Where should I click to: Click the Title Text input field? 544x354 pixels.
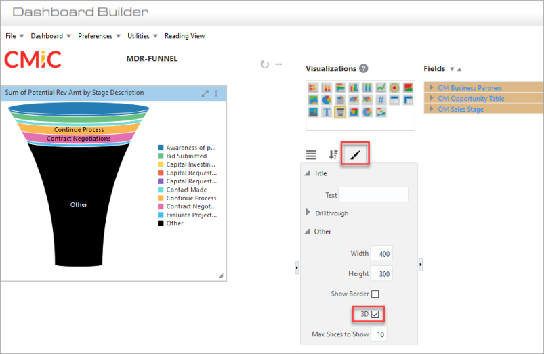(373, 195)
